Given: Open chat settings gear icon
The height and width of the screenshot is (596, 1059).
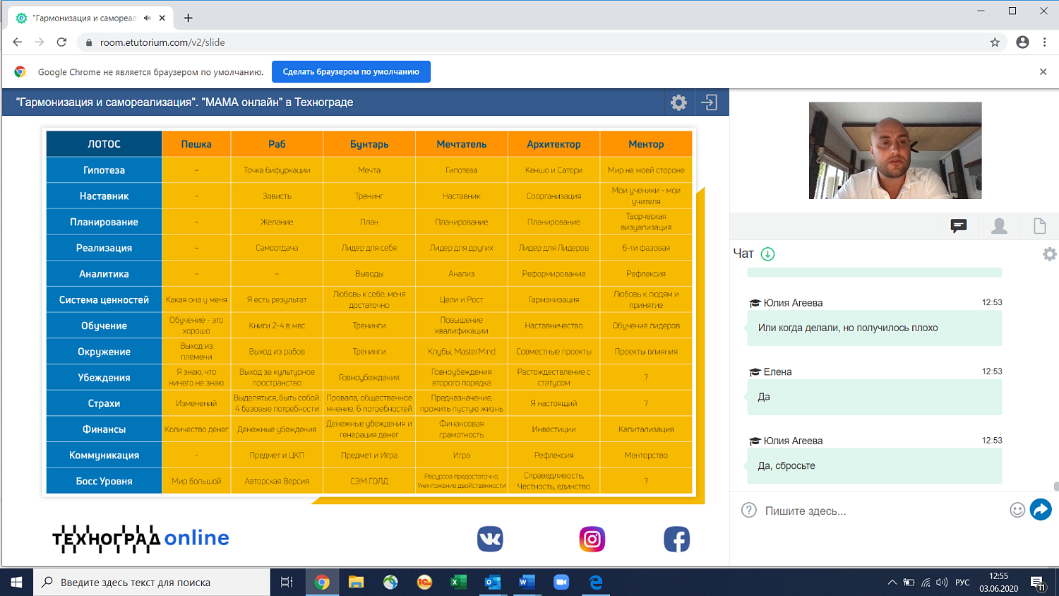Looking at the screenshot, I should [1050, 254].
